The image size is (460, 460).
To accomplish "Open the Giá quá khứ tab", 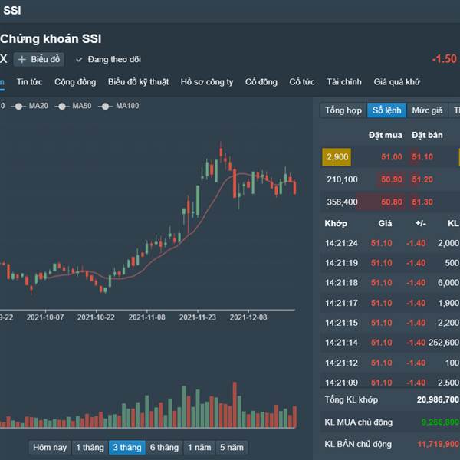I will click(396, 82).
